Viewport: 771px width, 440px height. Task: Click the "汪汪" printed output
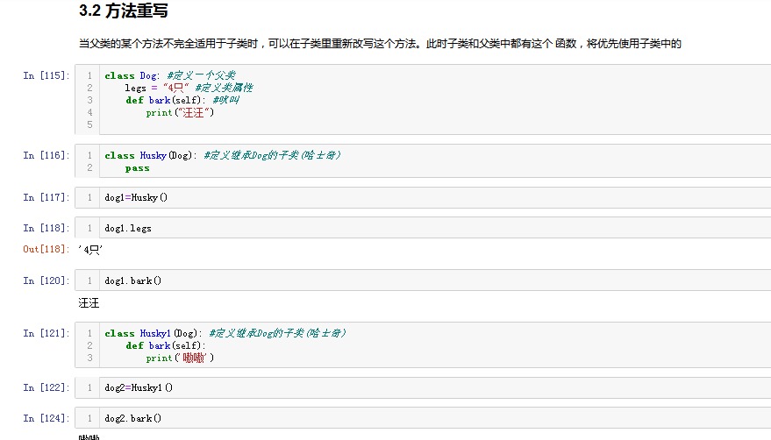pos(89,303)
